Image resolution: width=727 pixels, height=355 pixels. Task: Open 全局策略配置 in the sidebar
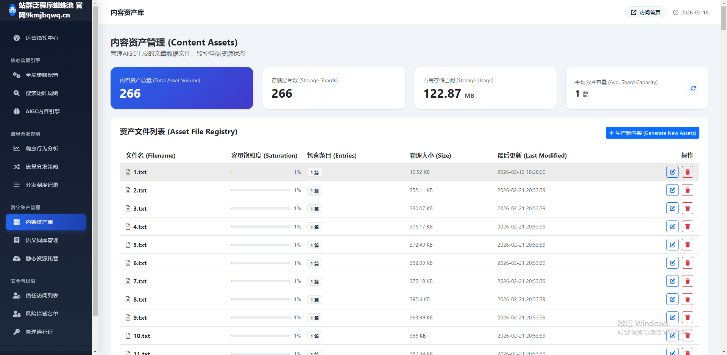coord(42,75)
